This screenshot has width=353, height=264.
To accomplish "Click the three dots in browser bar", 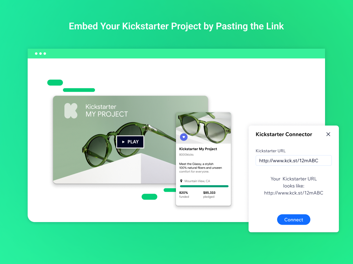I will 40,54.
